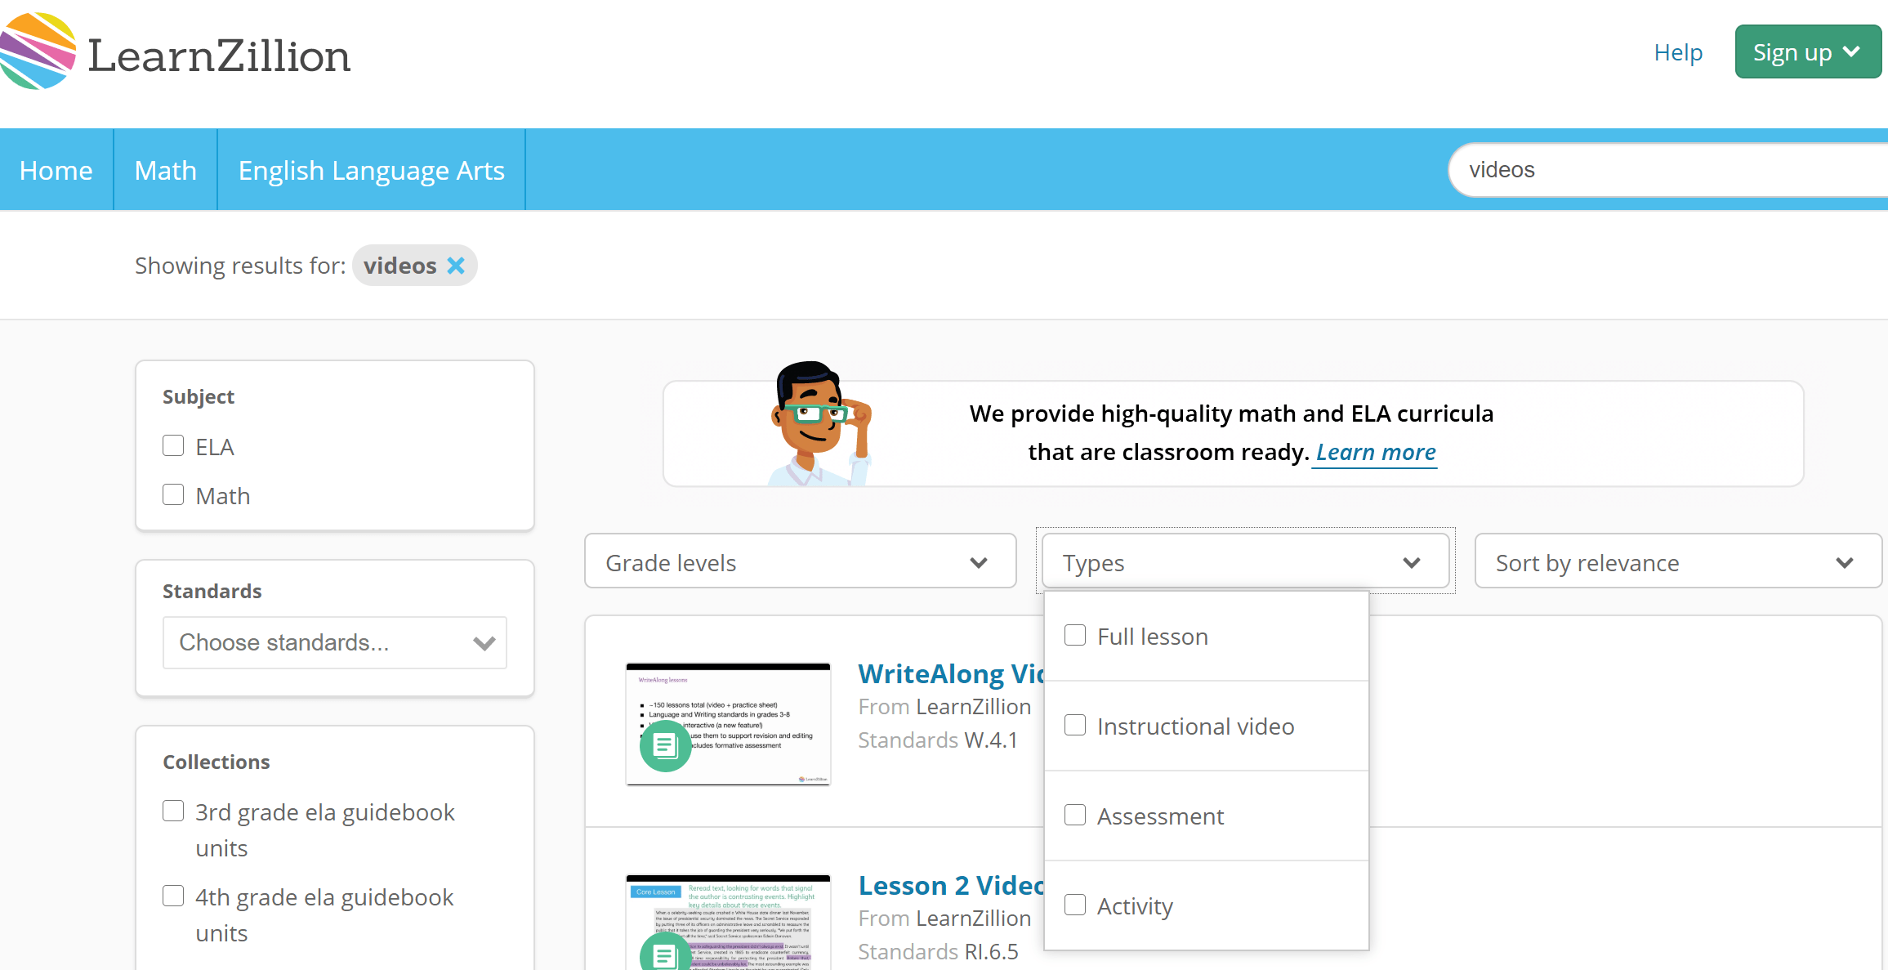Click the Sign up button chevron
Image resolution: width=1888 pixels, height=970 pixels.
click(1852, 52)
